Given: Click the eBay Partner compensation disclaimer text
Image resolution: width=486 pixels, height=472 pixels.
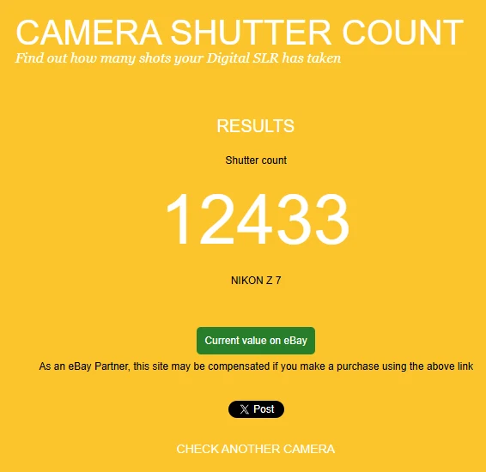Looking at the screenshot, I should pyautogui.click(x=256, y=366).
